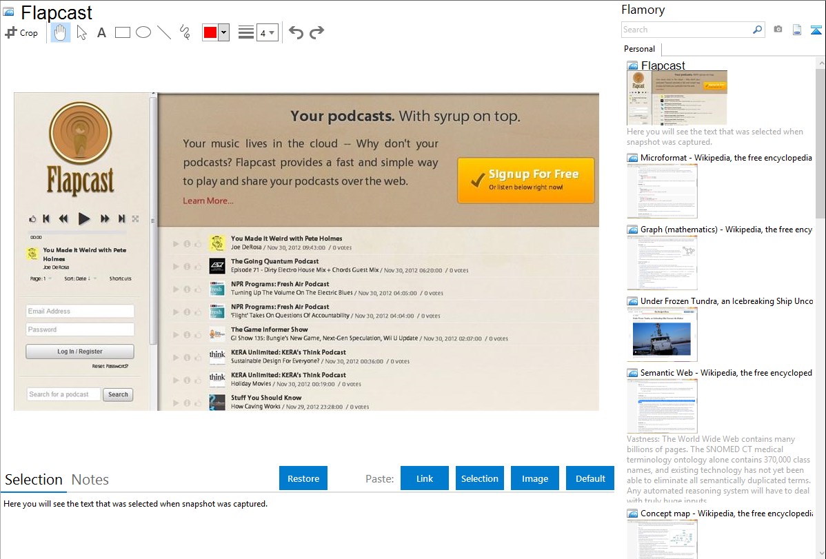
Task: Click the player thumbs-up icon
Action: point(32,218)
